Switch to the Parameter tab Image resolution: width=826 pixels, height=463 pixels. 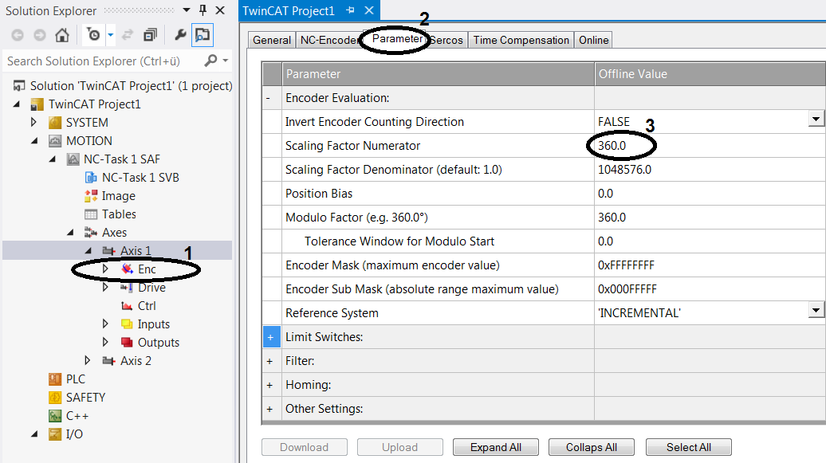[x=397, y=39]
